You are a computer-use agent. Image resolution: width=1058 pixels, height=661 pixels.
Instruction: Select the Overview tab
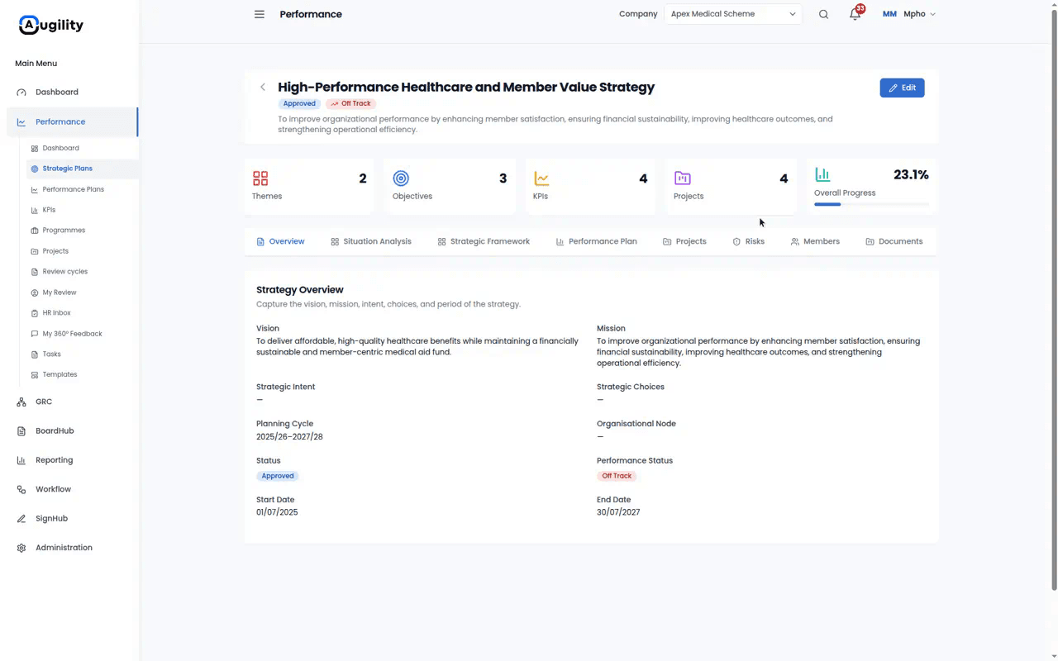click(280, 241)
